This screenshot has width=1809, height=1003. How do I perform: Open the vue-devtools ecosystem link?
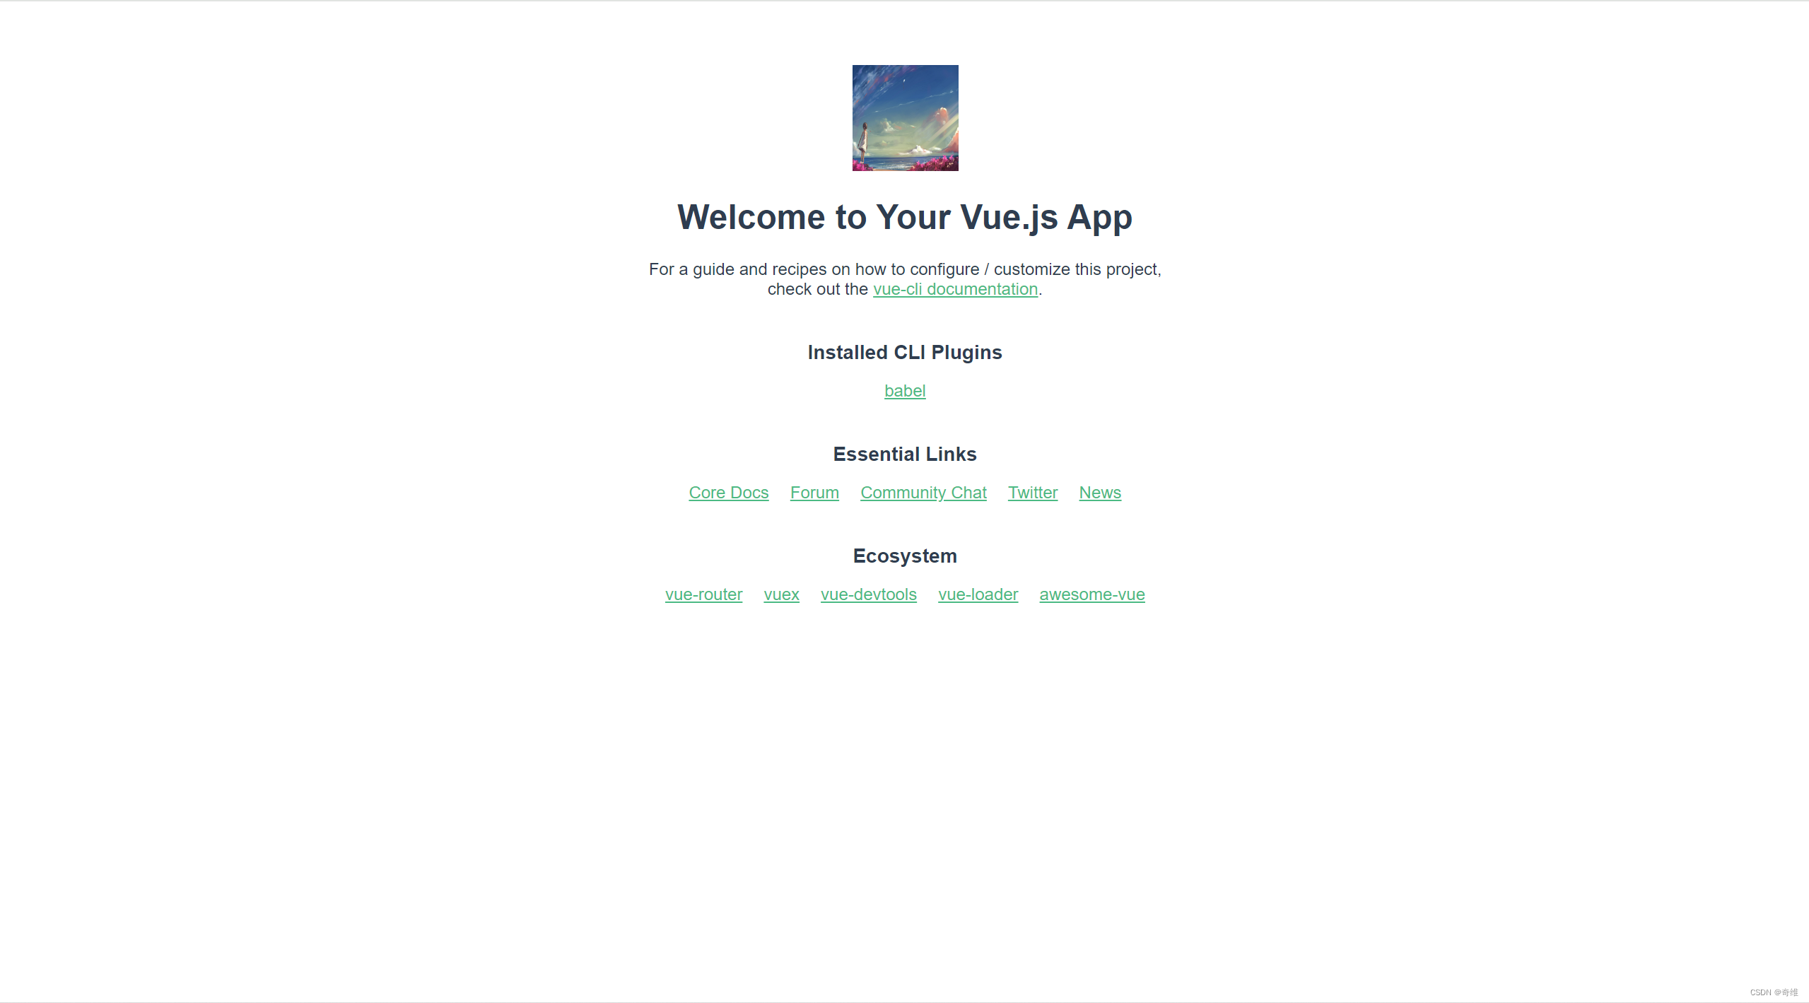pos(868,594)
